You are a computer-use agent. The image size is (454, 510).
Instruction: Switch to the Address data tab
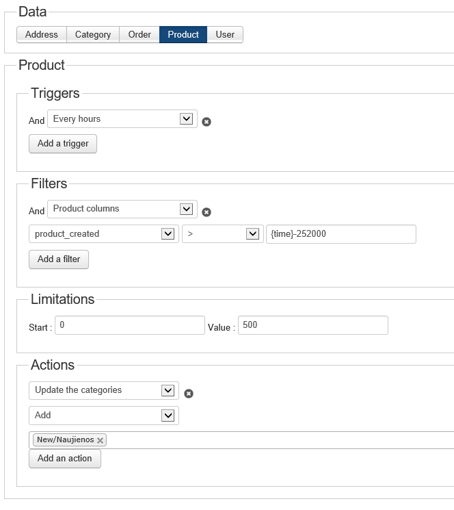(x=42, y=34)
